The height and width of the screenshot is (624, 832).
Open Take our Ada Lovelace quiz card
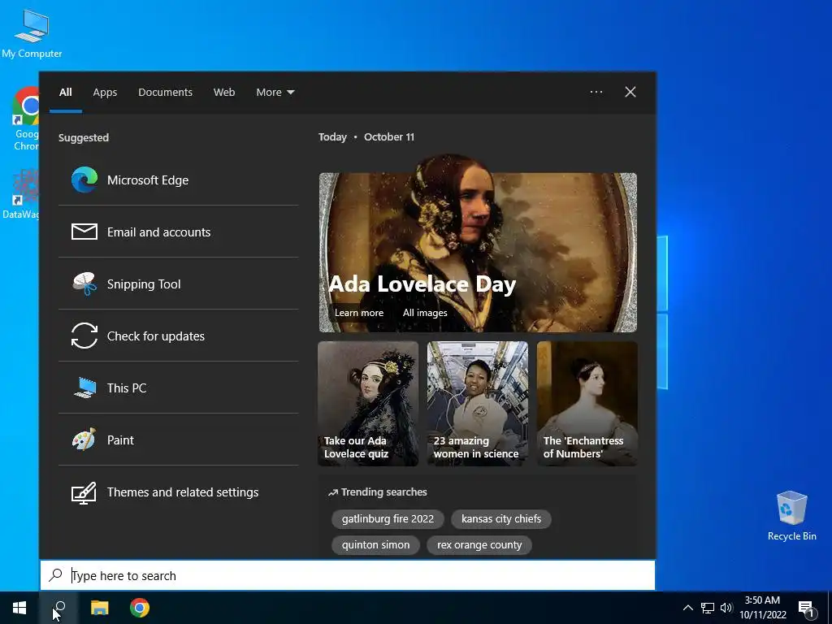click(368, 403)
